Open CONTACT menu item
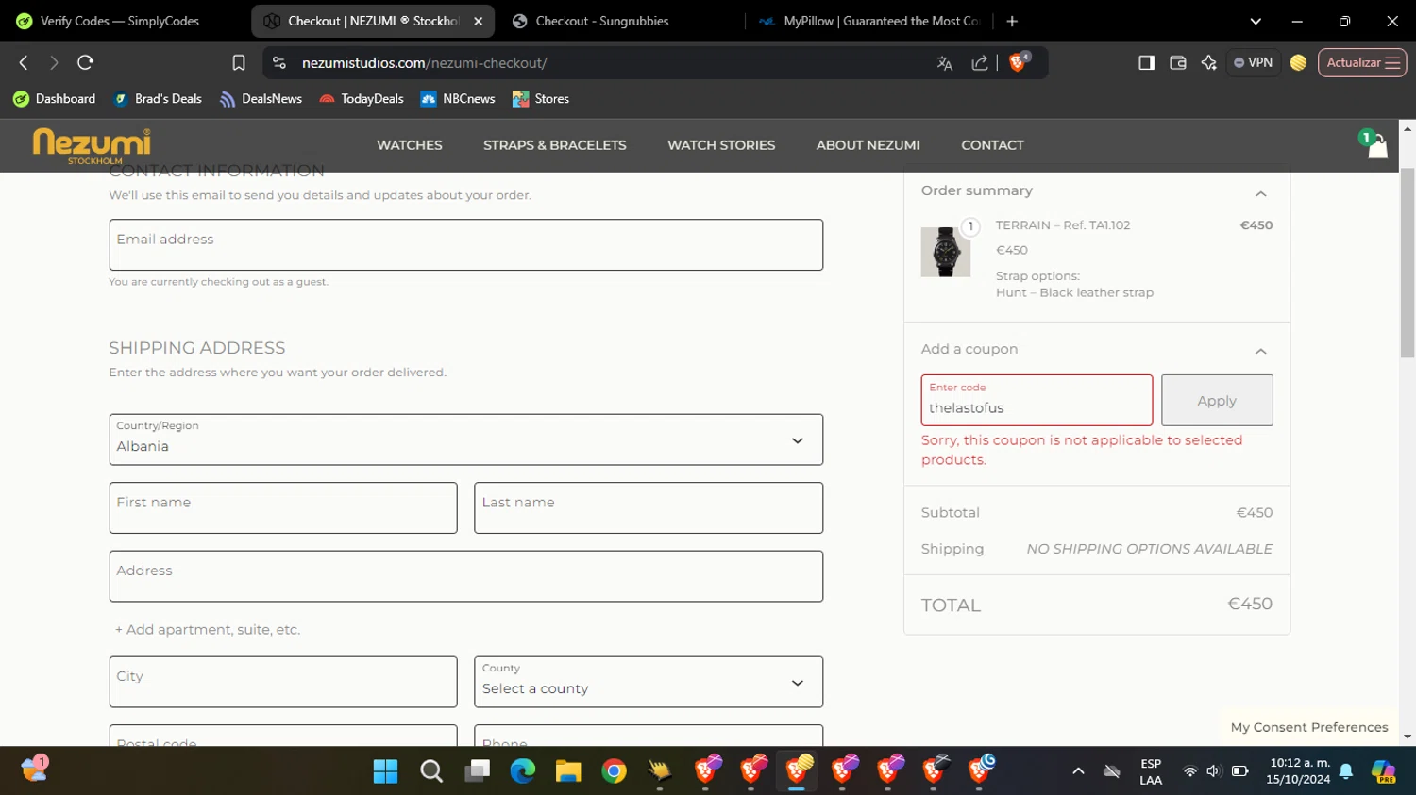Screen dimensions: 1416x795 992,145
